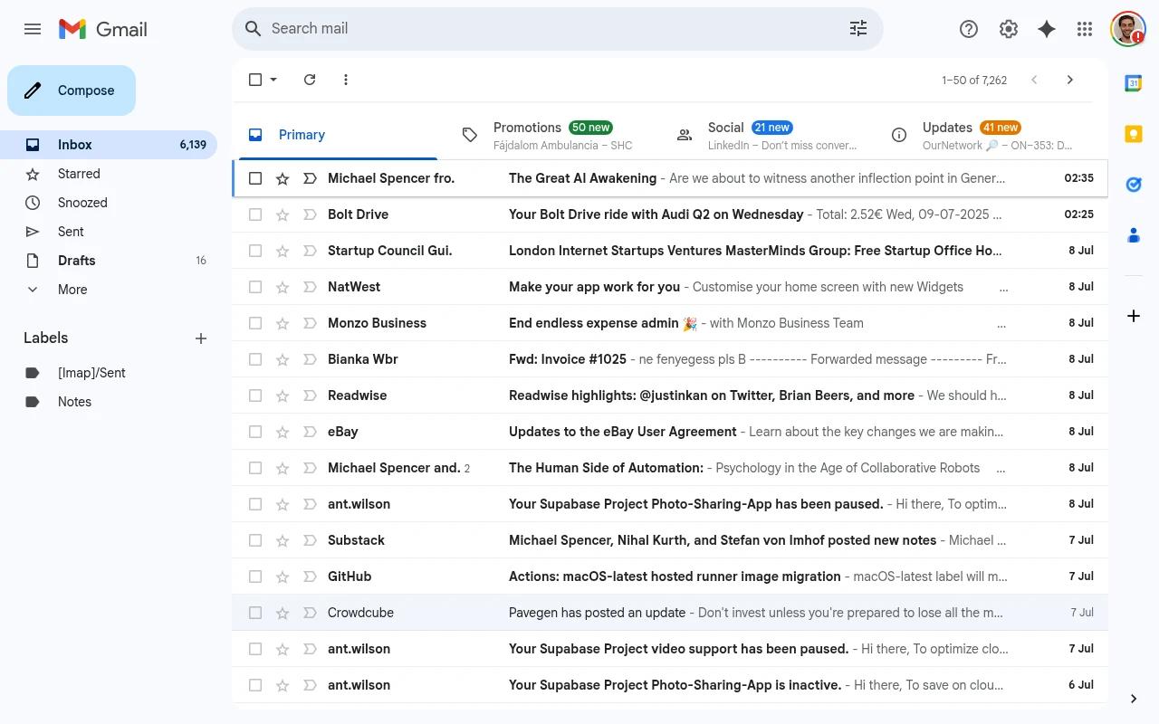Open the Drafts folder
The width and height of the screenshot is (1159, 724).
pyautogui.click(x=109, y=261)
